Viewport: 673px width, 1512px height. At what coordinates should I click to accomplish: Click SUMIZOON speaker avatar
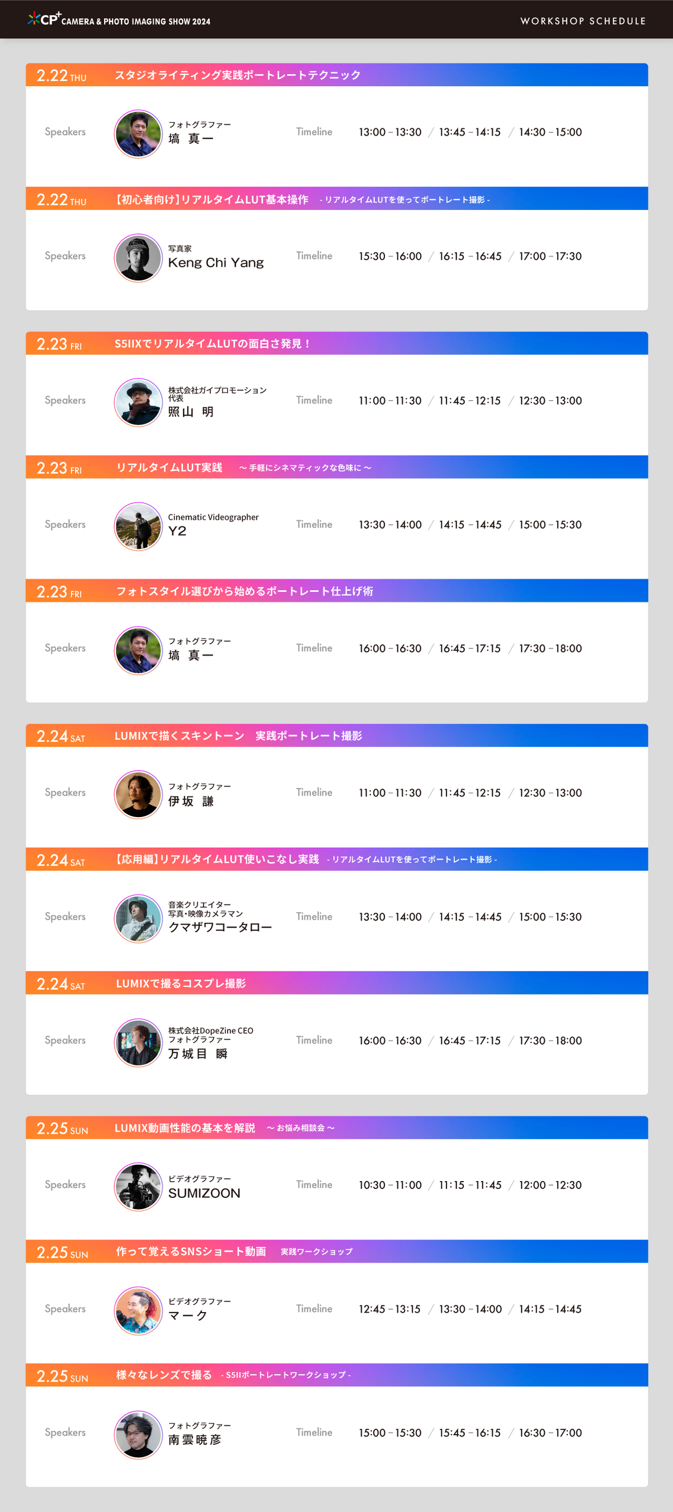[x=138, y=1186]
